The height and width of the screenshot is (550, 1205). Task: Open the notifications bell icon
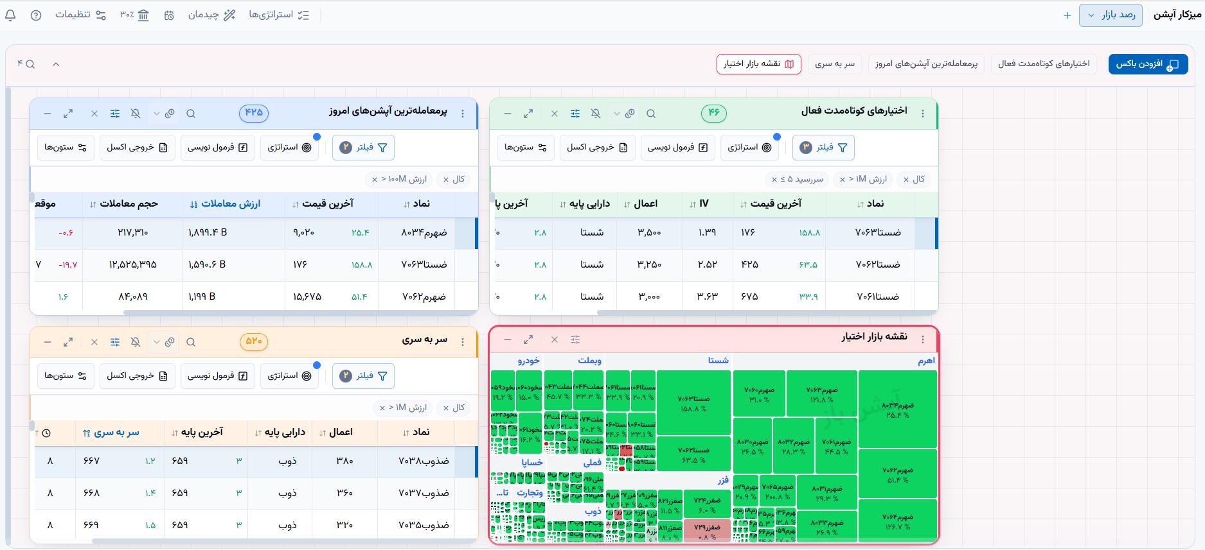coord(10,15)
